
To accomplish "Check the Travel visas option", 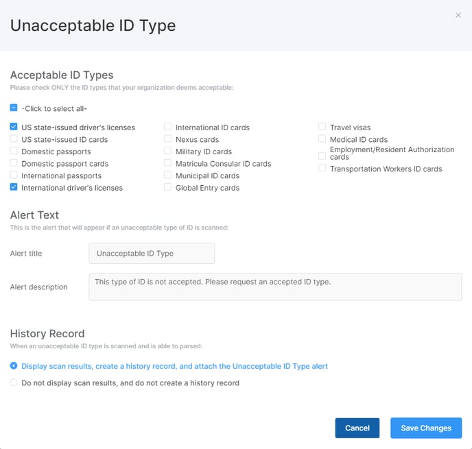I will point(322,127).
